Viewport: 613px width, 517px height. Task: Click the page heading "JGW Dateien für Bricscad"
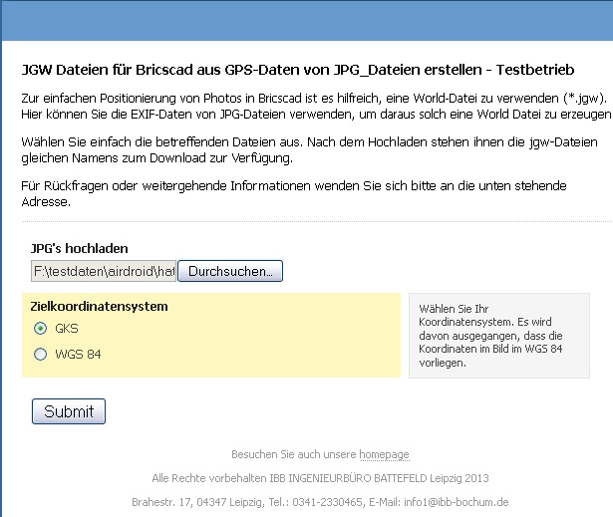tap(297, 70)
